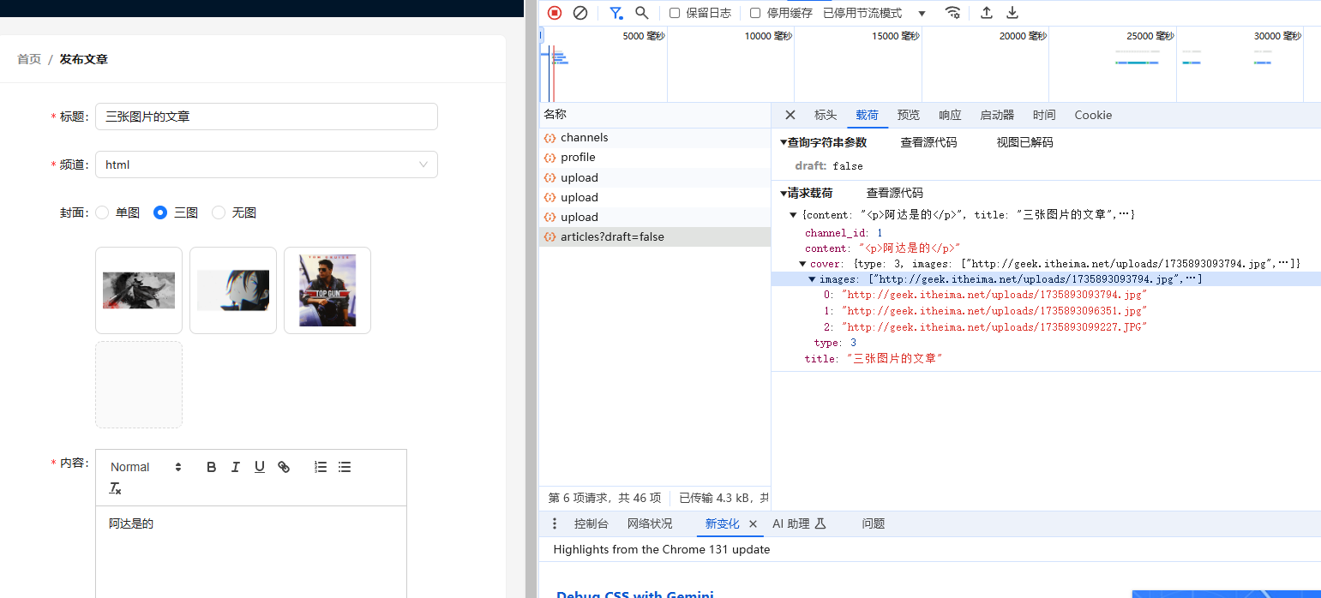Click anime character cover thumbnail
The image size is (1321, 598).
pyautogui.click(x=233, y=290)
